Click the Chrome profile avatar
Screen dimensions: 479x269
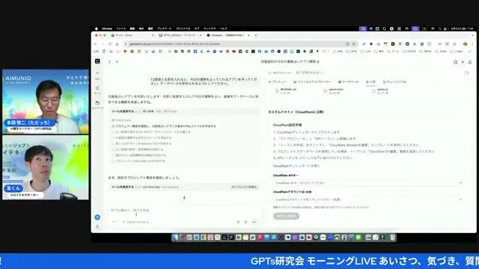pyautogui.click(x=466, y=44)
